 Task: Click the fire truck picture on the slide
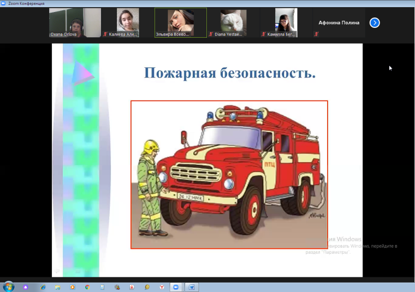[229, 174]
